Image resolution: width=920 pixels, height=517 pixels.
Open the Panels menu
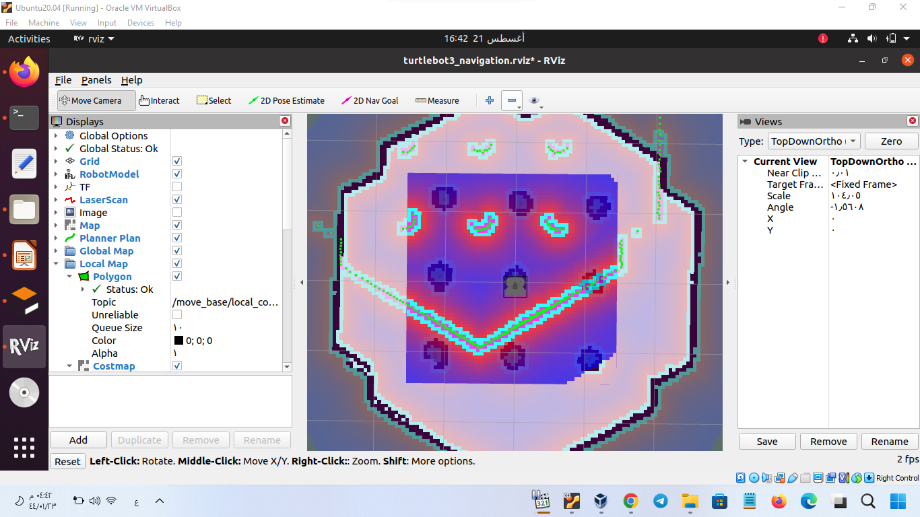96,80
